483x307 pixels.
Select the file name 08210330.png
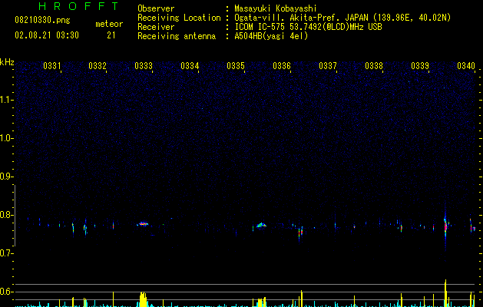[x=42, y=20]
